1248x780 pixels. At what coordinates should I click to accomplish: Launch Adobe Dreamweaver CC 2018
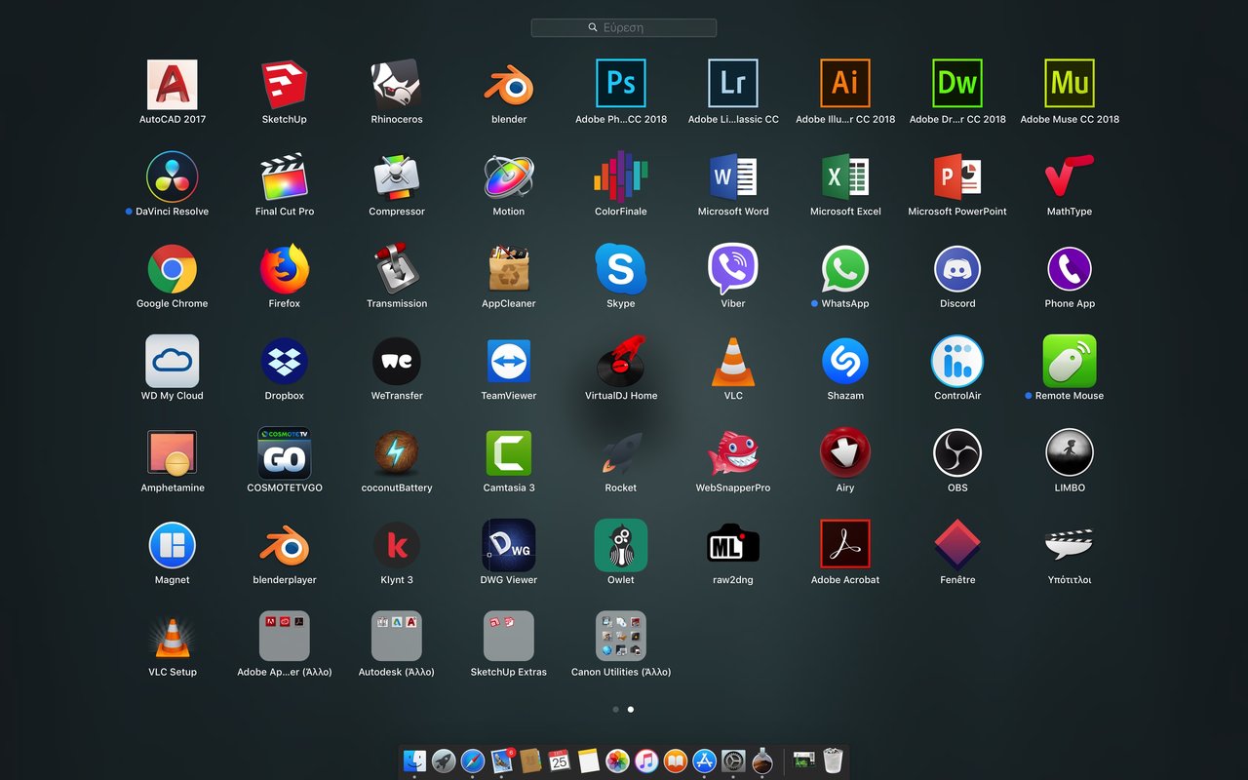click(957, 85)
